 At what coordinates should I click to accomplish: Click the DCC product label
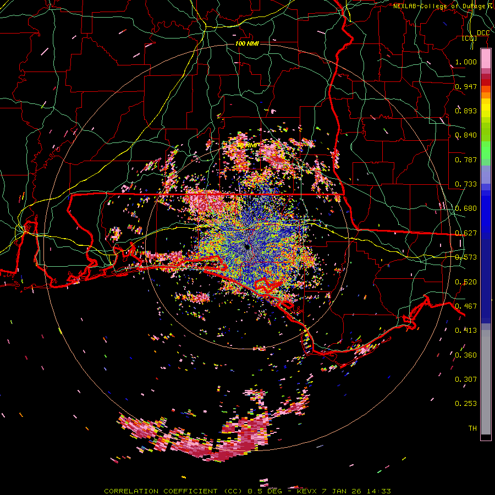[x=483, y=33]
